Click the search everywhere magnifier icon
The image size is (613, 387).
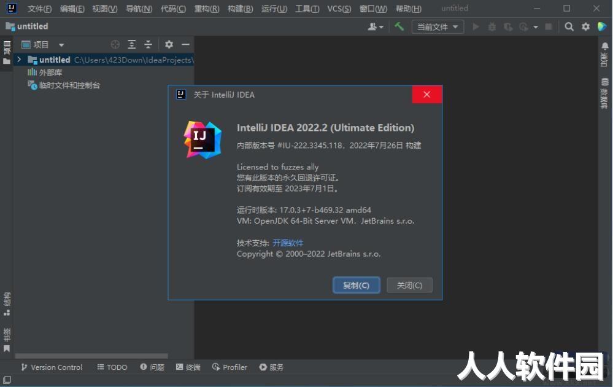(x=569, y=26)
